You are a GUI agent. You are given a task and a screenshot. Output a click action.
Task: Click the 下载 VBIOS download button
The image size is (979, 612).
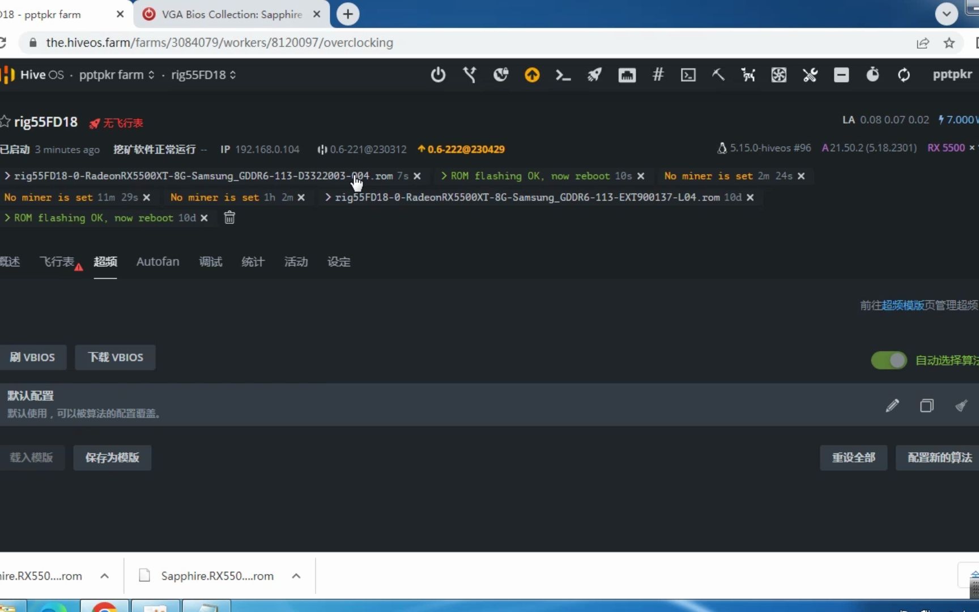[x=116, y=357]
